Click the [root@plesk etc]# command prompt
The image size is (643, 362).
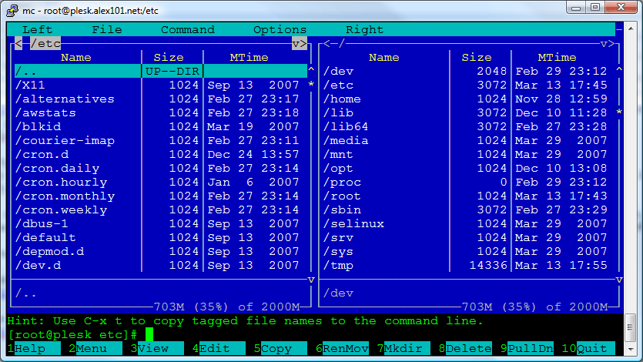point(72,335)
